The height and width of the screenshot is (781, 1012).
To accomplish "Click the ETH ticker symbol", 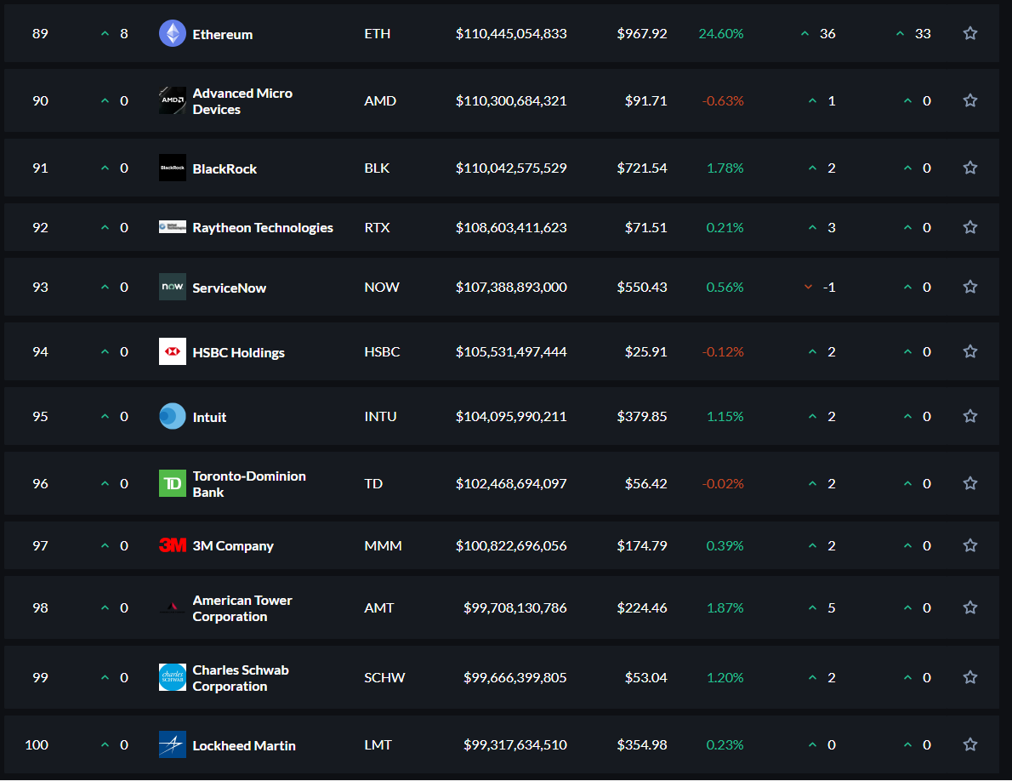I will [377, 33].
